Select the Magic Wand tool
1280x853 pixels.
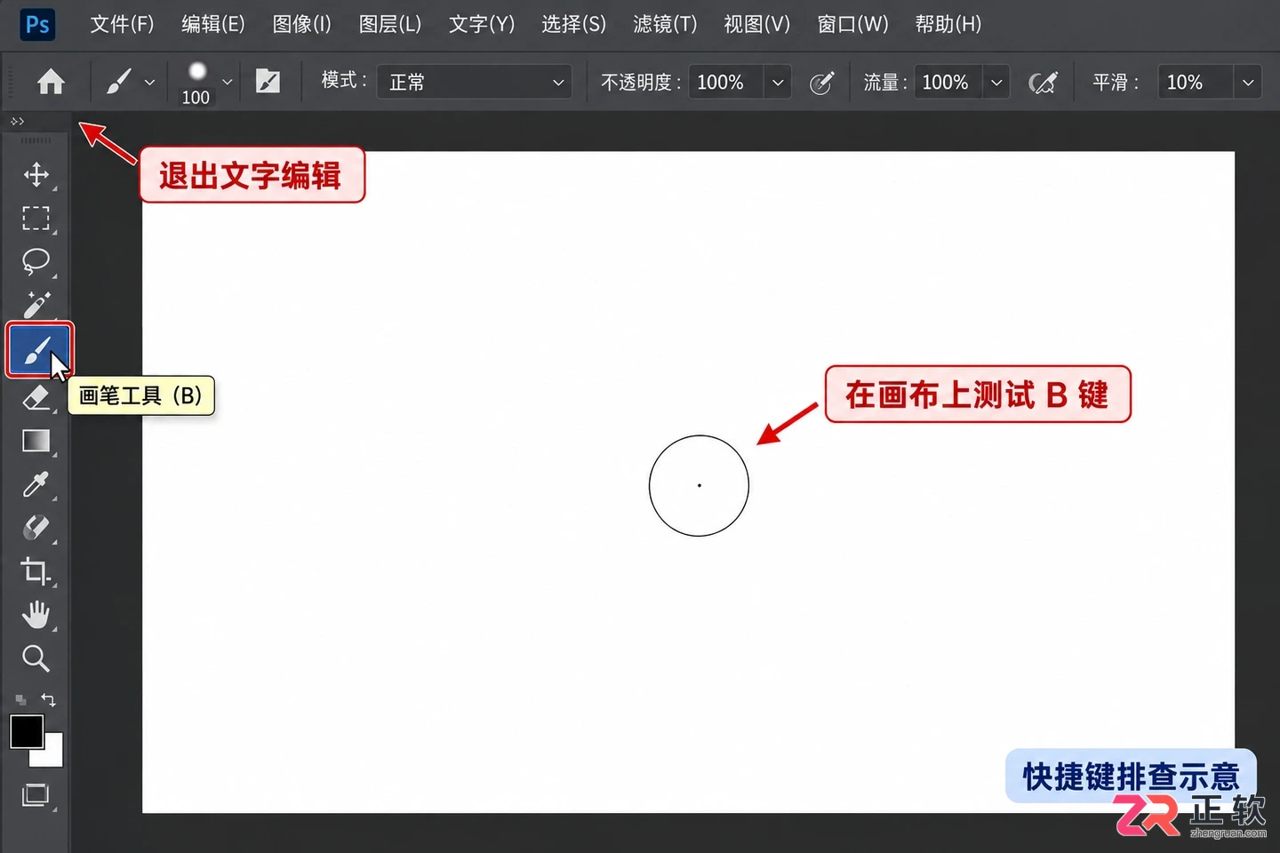pos(36,305)
